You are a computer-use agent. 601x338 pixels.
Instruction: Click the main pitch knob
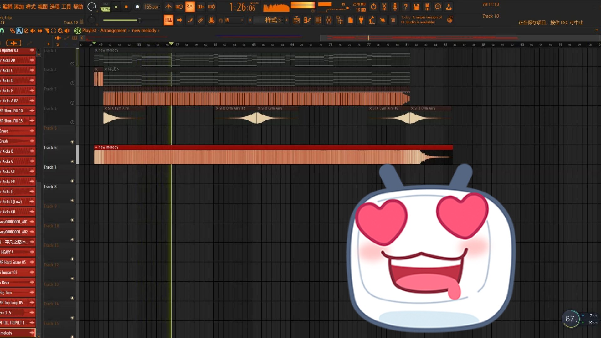coord(91,20)
